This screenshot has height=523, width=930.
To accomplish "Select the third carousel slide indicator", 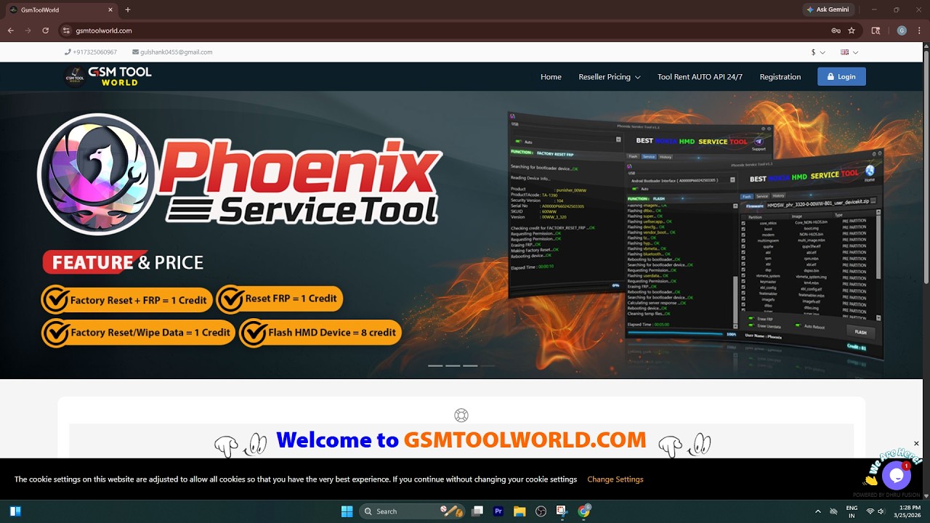I will tap(470, 365).
